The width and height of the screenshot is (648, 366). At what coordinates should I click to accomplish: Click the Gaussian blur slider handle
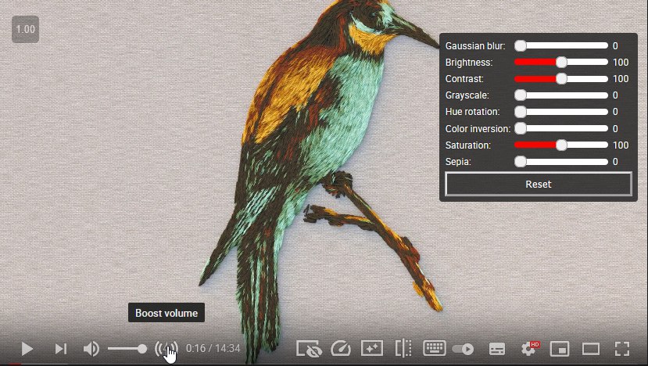pos(521,46)
